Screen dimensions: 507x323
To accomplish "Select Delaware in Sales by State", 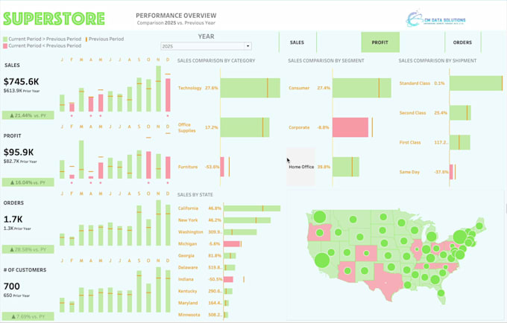I will pos(188,267).
